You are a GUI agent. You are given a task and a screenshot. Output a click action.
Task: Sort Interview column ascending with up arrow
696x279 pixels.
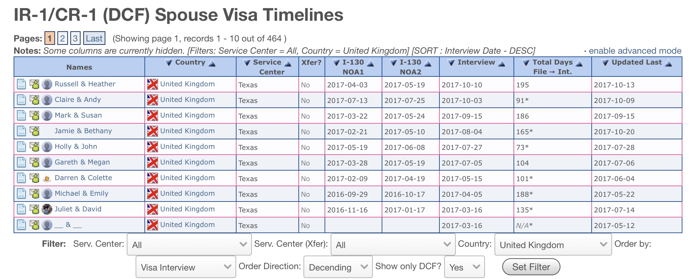point(502,63)
